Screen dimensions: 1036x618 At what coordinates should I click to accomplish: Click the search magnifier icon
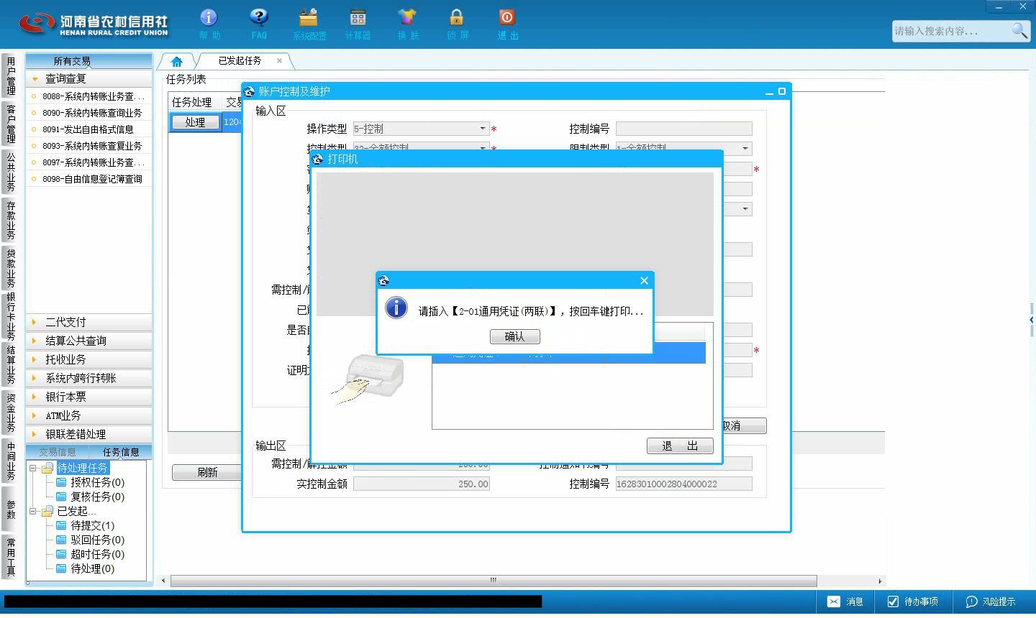coord(1019,31)
